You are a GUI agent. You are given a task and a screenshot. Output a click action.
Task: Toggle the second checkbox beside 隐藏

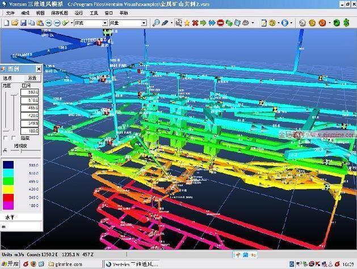pyautogui.click(x=14, y=138)
